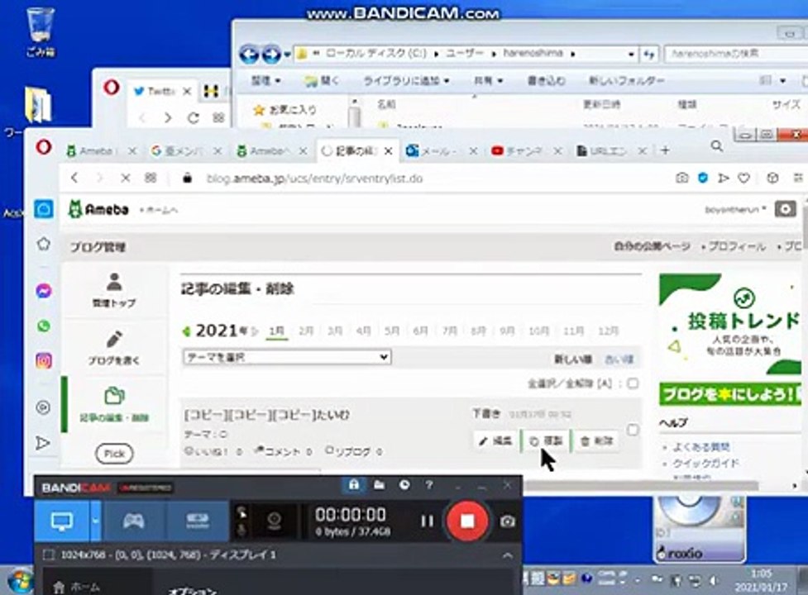Viewport: 808px width, 595px height.
Task: Open new tab with plus button
Action: [665, 150]
